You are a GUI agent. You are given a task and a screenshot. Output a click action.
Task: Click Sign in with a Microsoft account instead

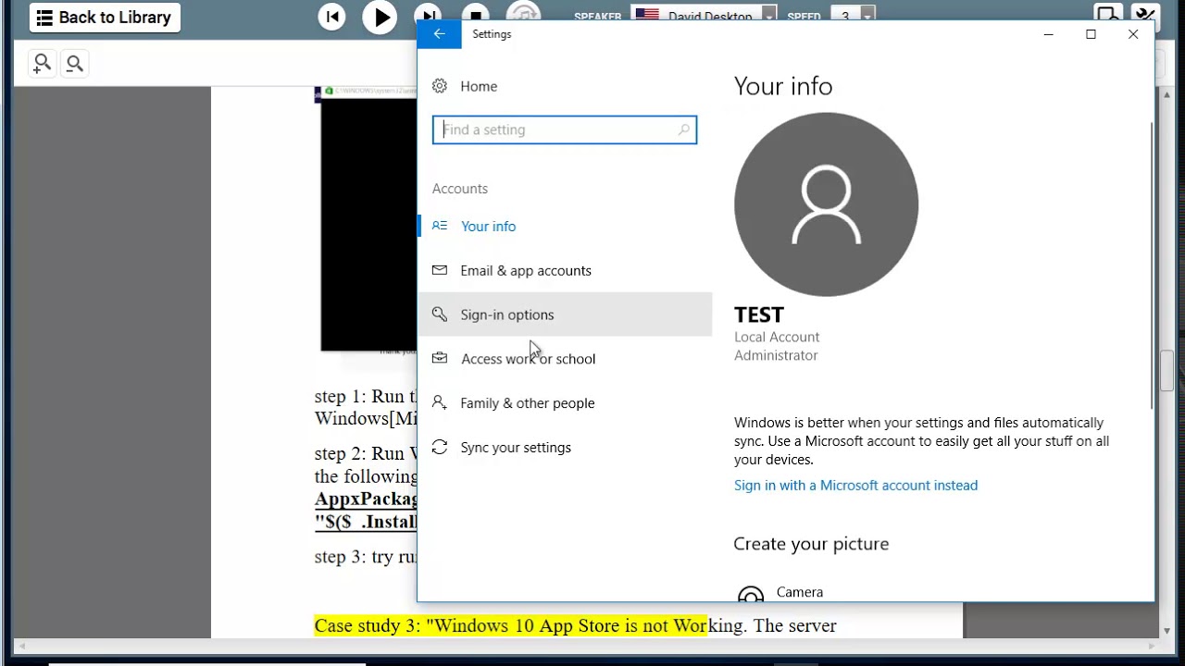(855, 485)
